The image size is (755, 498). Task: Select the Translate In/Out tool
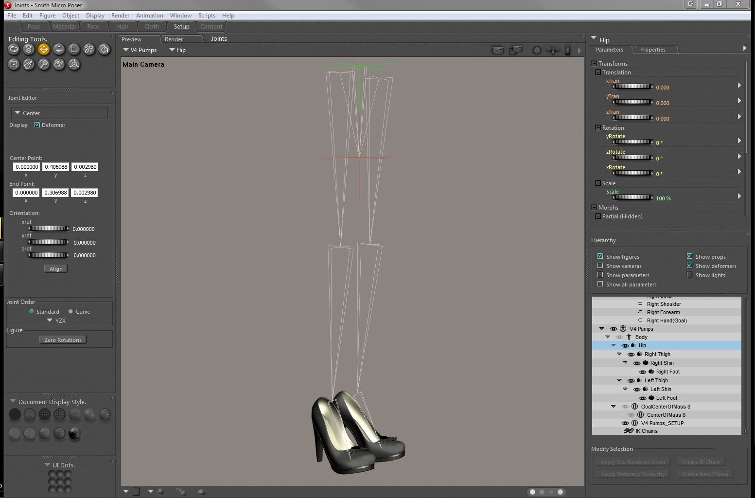point(59,49)
